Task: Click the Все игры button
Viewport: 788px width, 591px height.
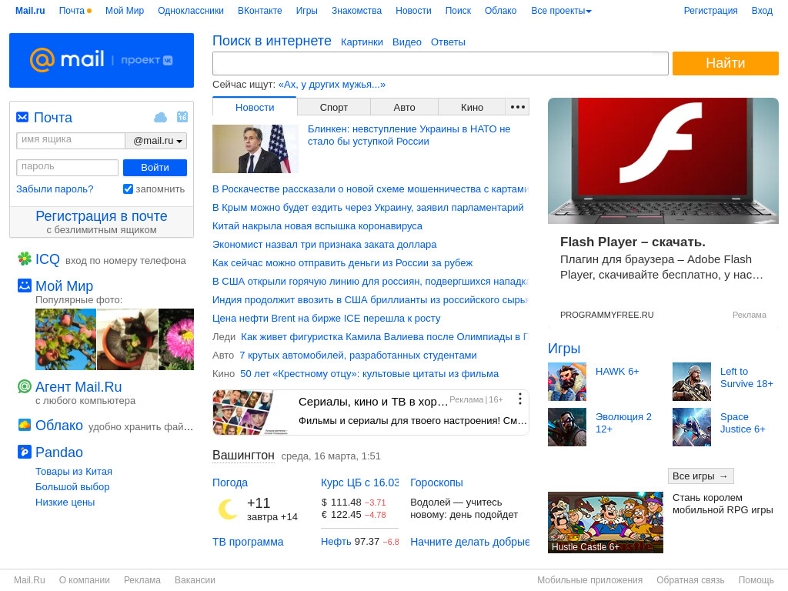Action: pos(700,476)
